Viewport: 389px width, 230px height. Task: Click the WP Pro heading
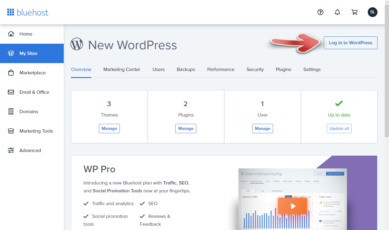[x=100, y=169]
